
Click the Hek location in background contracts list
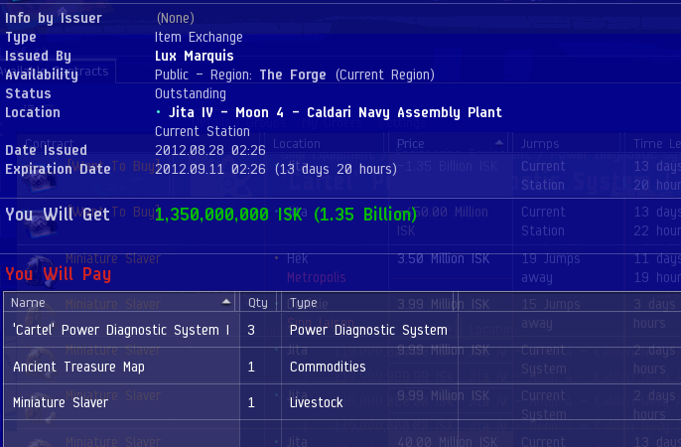point(298,259)
